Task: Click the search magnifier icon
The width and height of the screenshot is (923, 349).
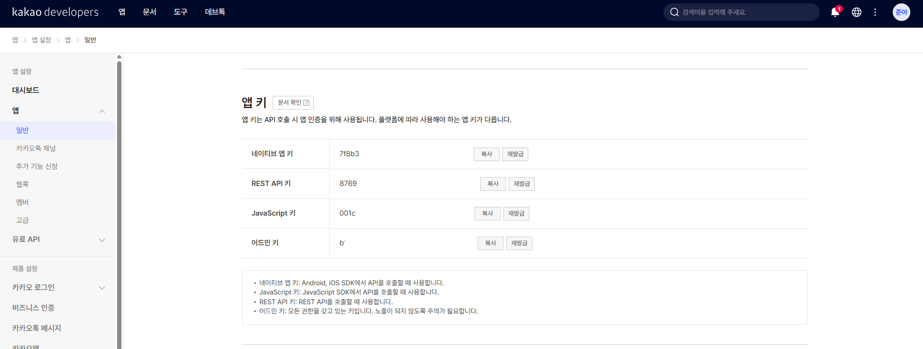Action: point(674,12)
